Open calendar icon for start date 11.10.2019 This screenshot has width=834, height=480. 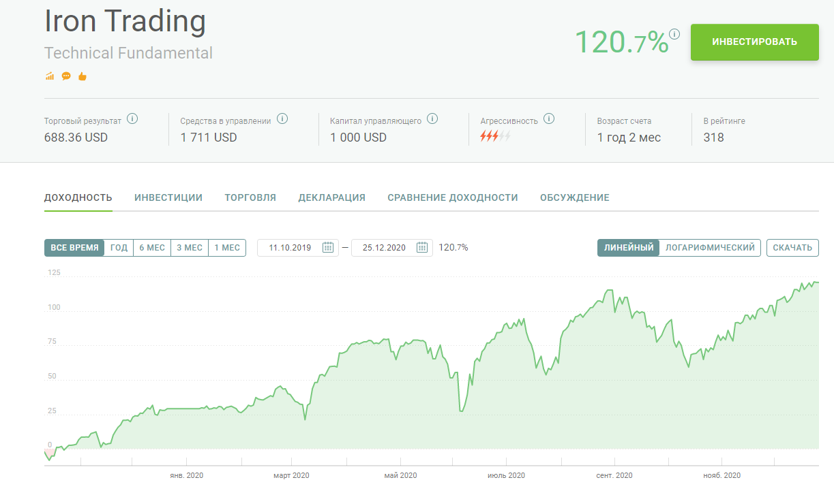327,247
